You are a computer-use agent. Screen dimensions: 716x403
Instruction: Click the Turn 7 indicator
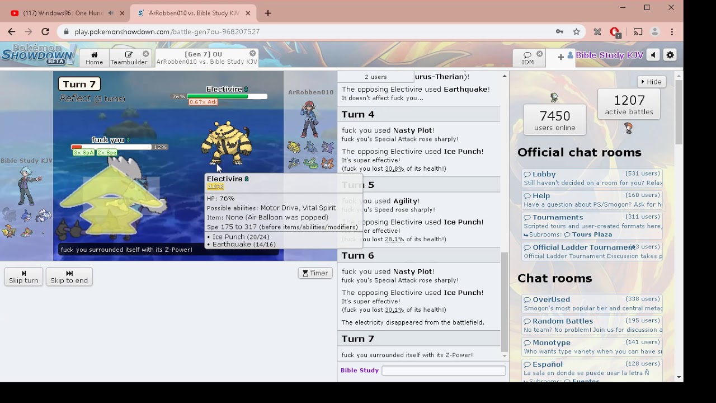point(79,84)
